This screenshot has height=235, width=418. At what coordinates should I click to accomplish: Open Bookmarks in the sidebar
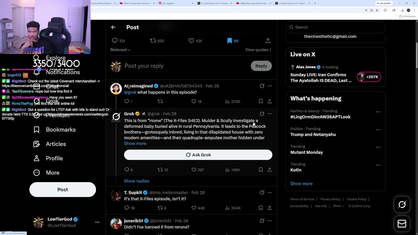click(55, 130)
